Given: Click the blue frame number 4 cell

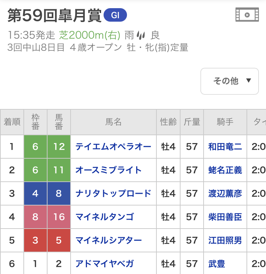Looking at the screenshot, I should (x=35, y=193).
